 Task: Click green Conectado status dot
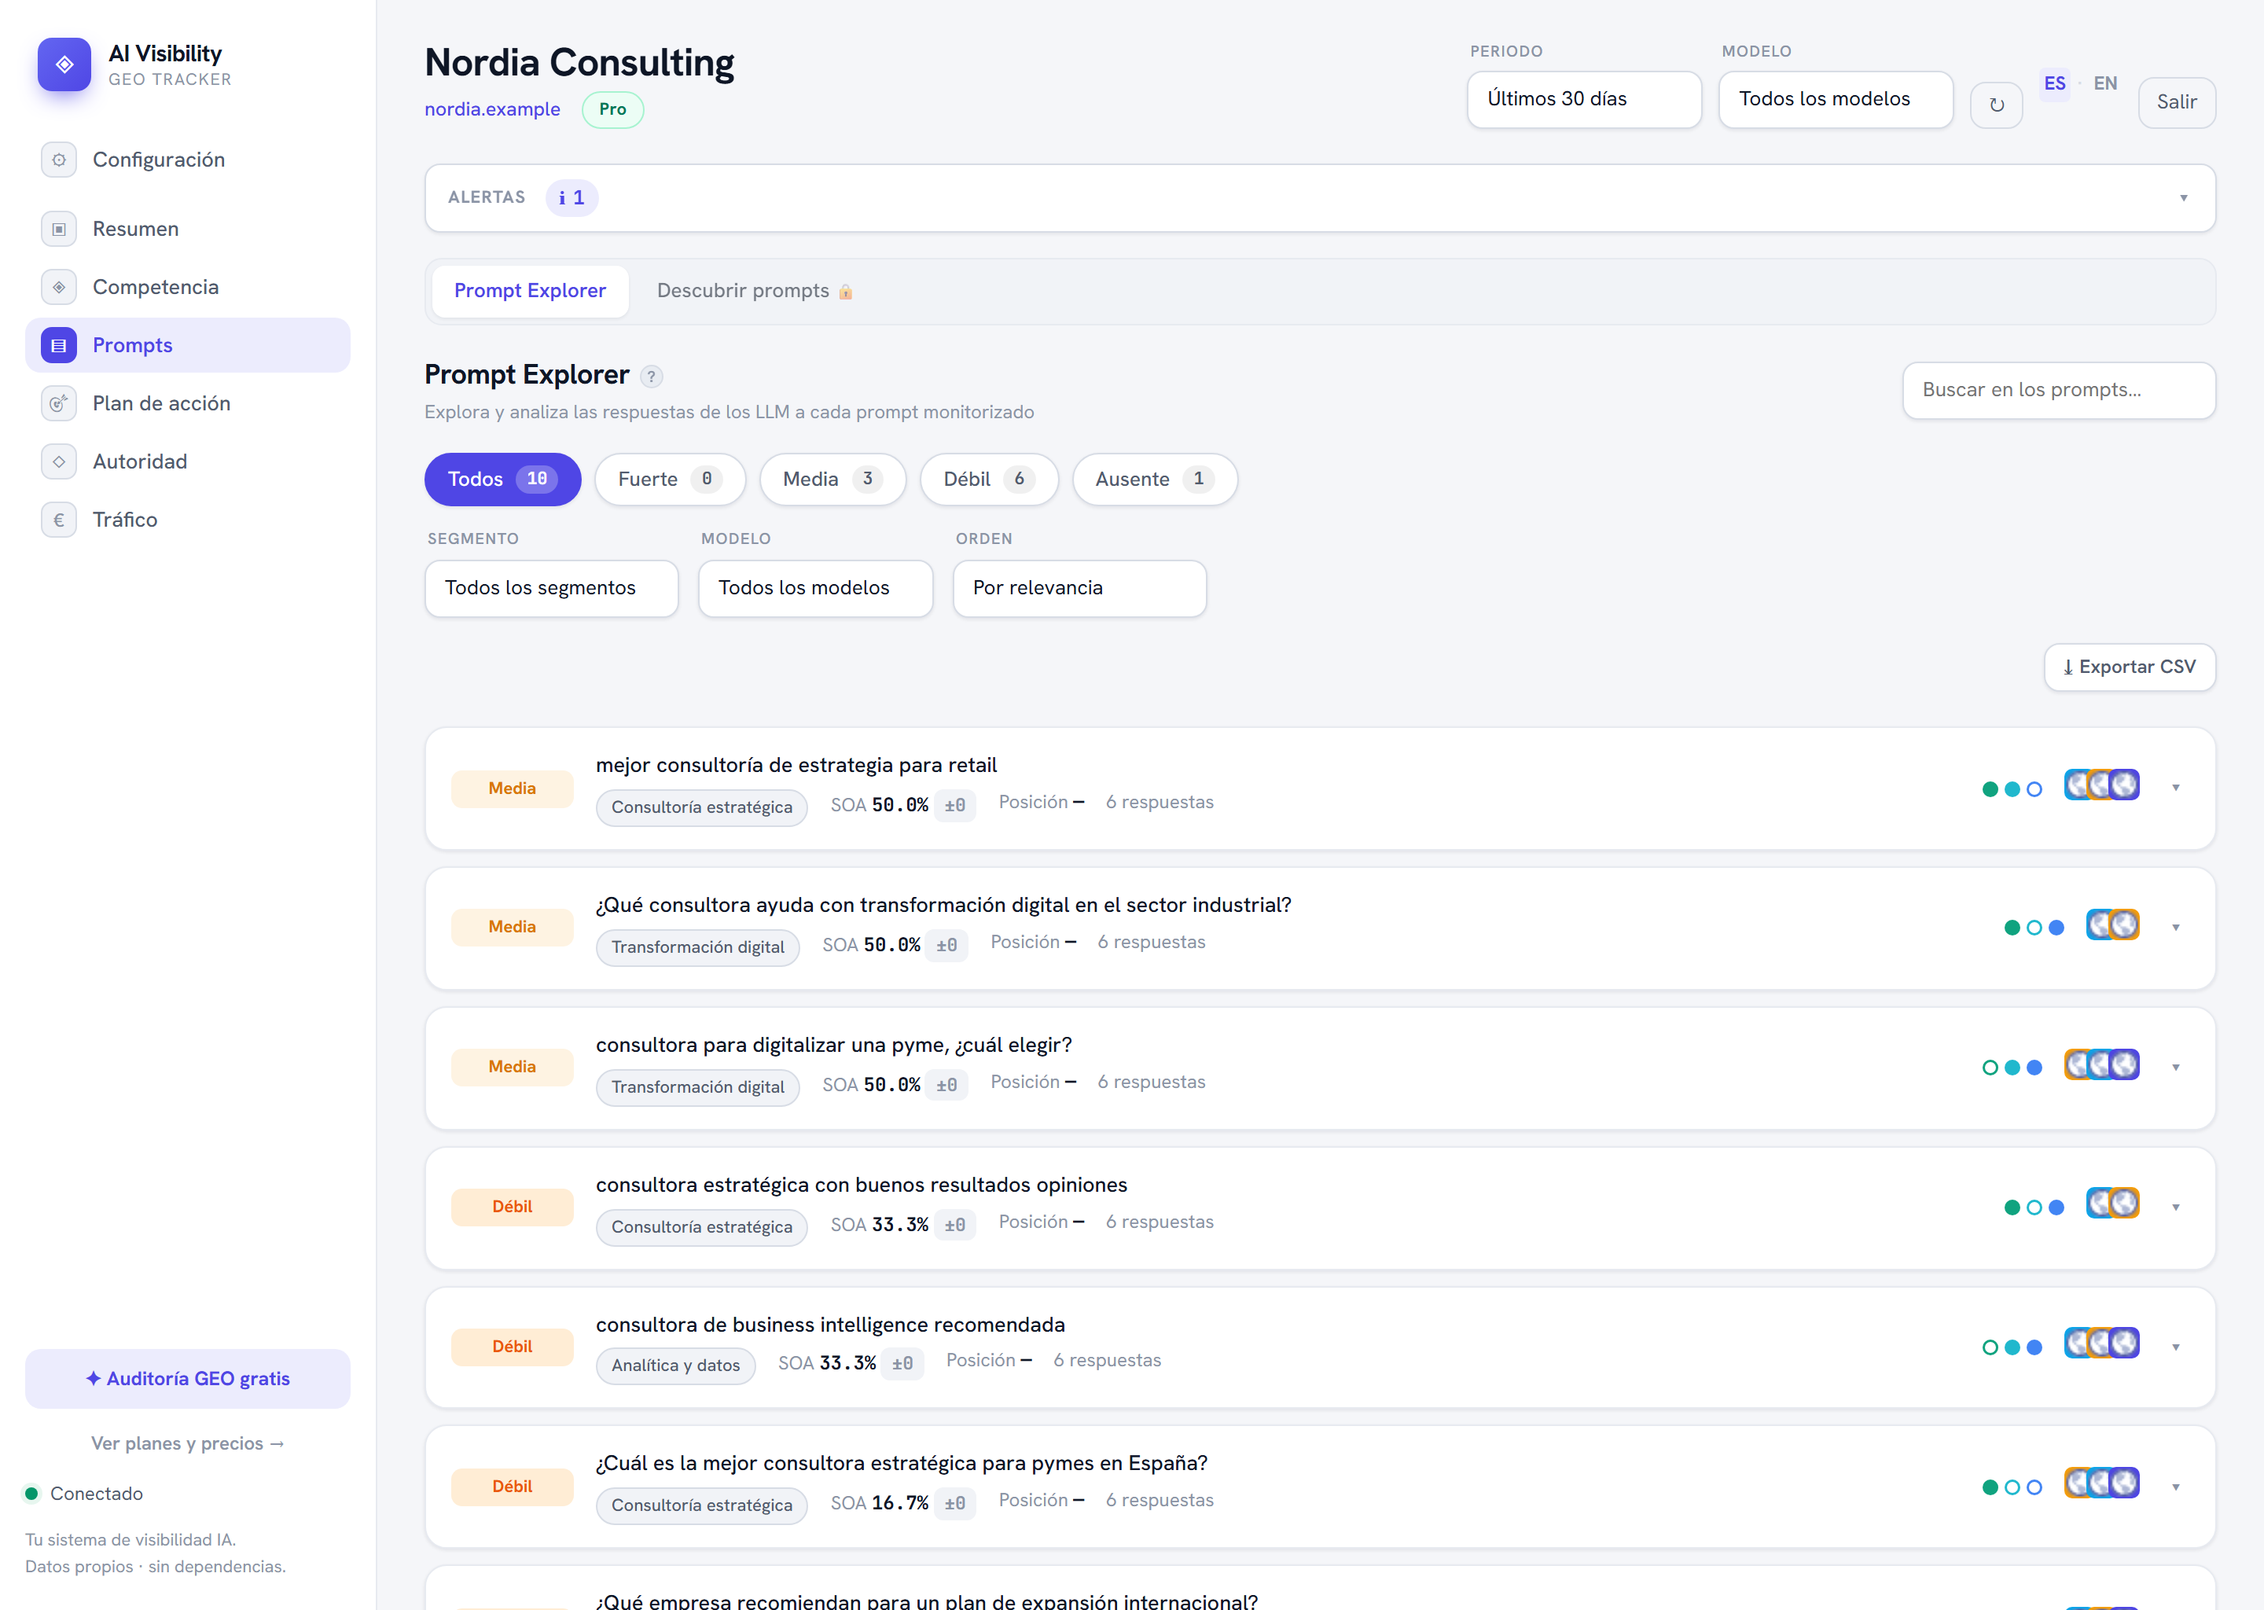(x=31, y=1493)
